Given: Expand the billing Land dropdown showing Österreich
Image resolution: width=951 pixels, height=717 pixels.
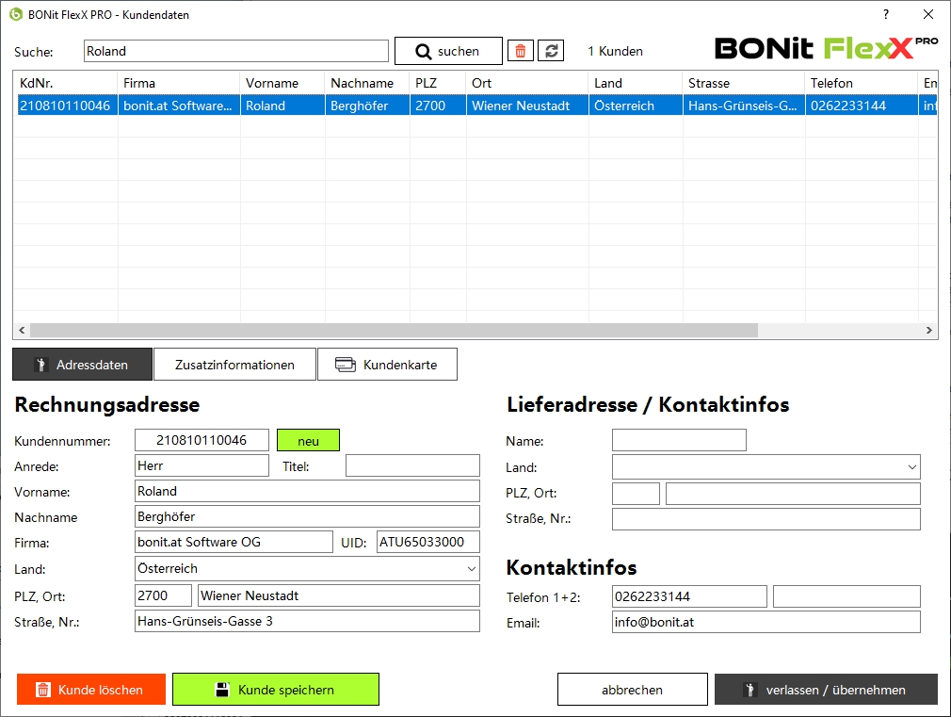Looking at the screenshot, I should pos(471,569).
